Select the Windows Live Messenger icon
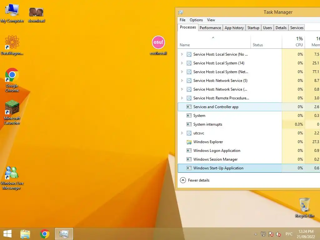Image resolution: width=320 pixels, height=240 pixels. point(12,178)
